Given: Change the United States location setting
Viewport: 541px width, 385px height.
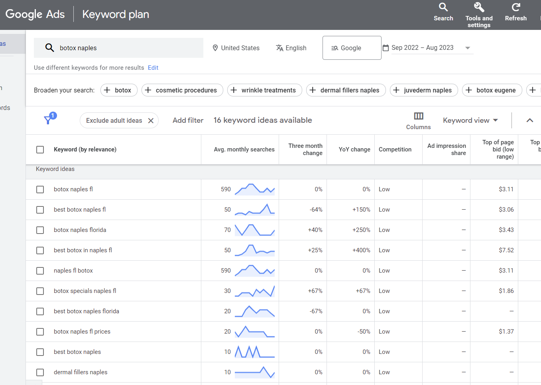Looking at the screenshot, I should tap(236, 48).
